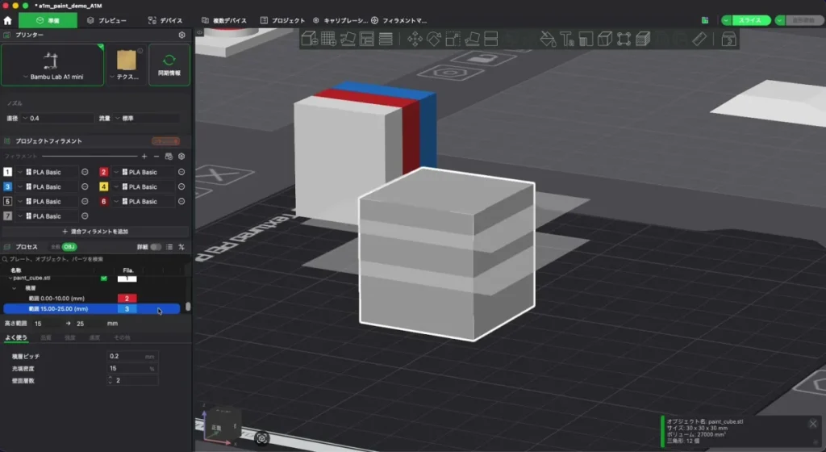The width and height of the screenshot is (826, 452).
Task: Click the green スライス button
Action: 750,20
